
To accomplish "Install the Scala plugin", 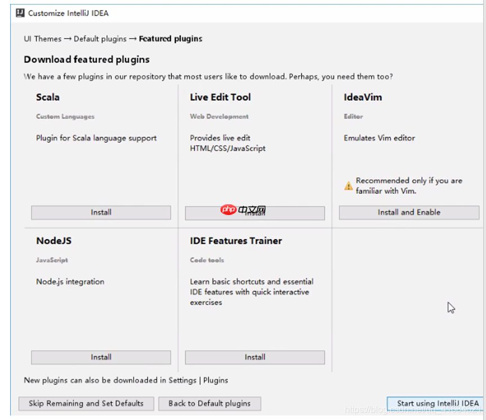I will [101, 212].
